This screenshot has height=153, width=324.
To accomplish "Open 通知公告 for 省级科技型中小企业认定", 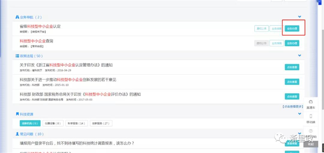I will [x=261, y=28].
